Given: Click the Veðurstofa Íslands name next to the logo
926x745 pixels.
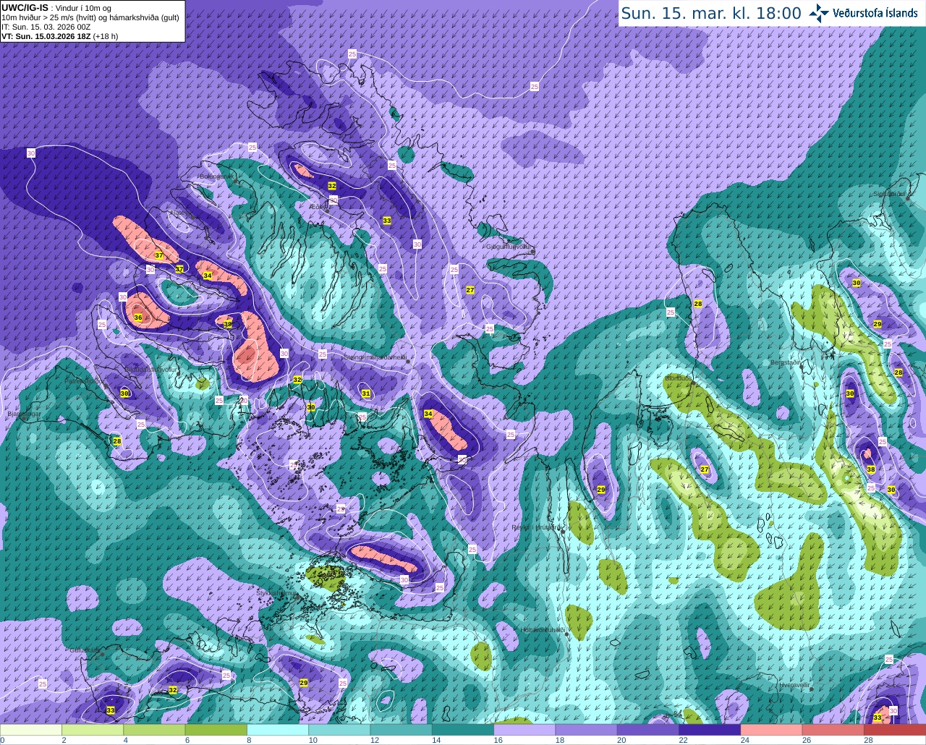Looking at the screenshot, I should click(x=875, y=13).
